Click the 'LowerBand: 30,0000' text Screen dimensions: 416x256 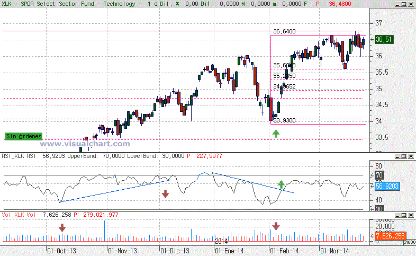156,156
